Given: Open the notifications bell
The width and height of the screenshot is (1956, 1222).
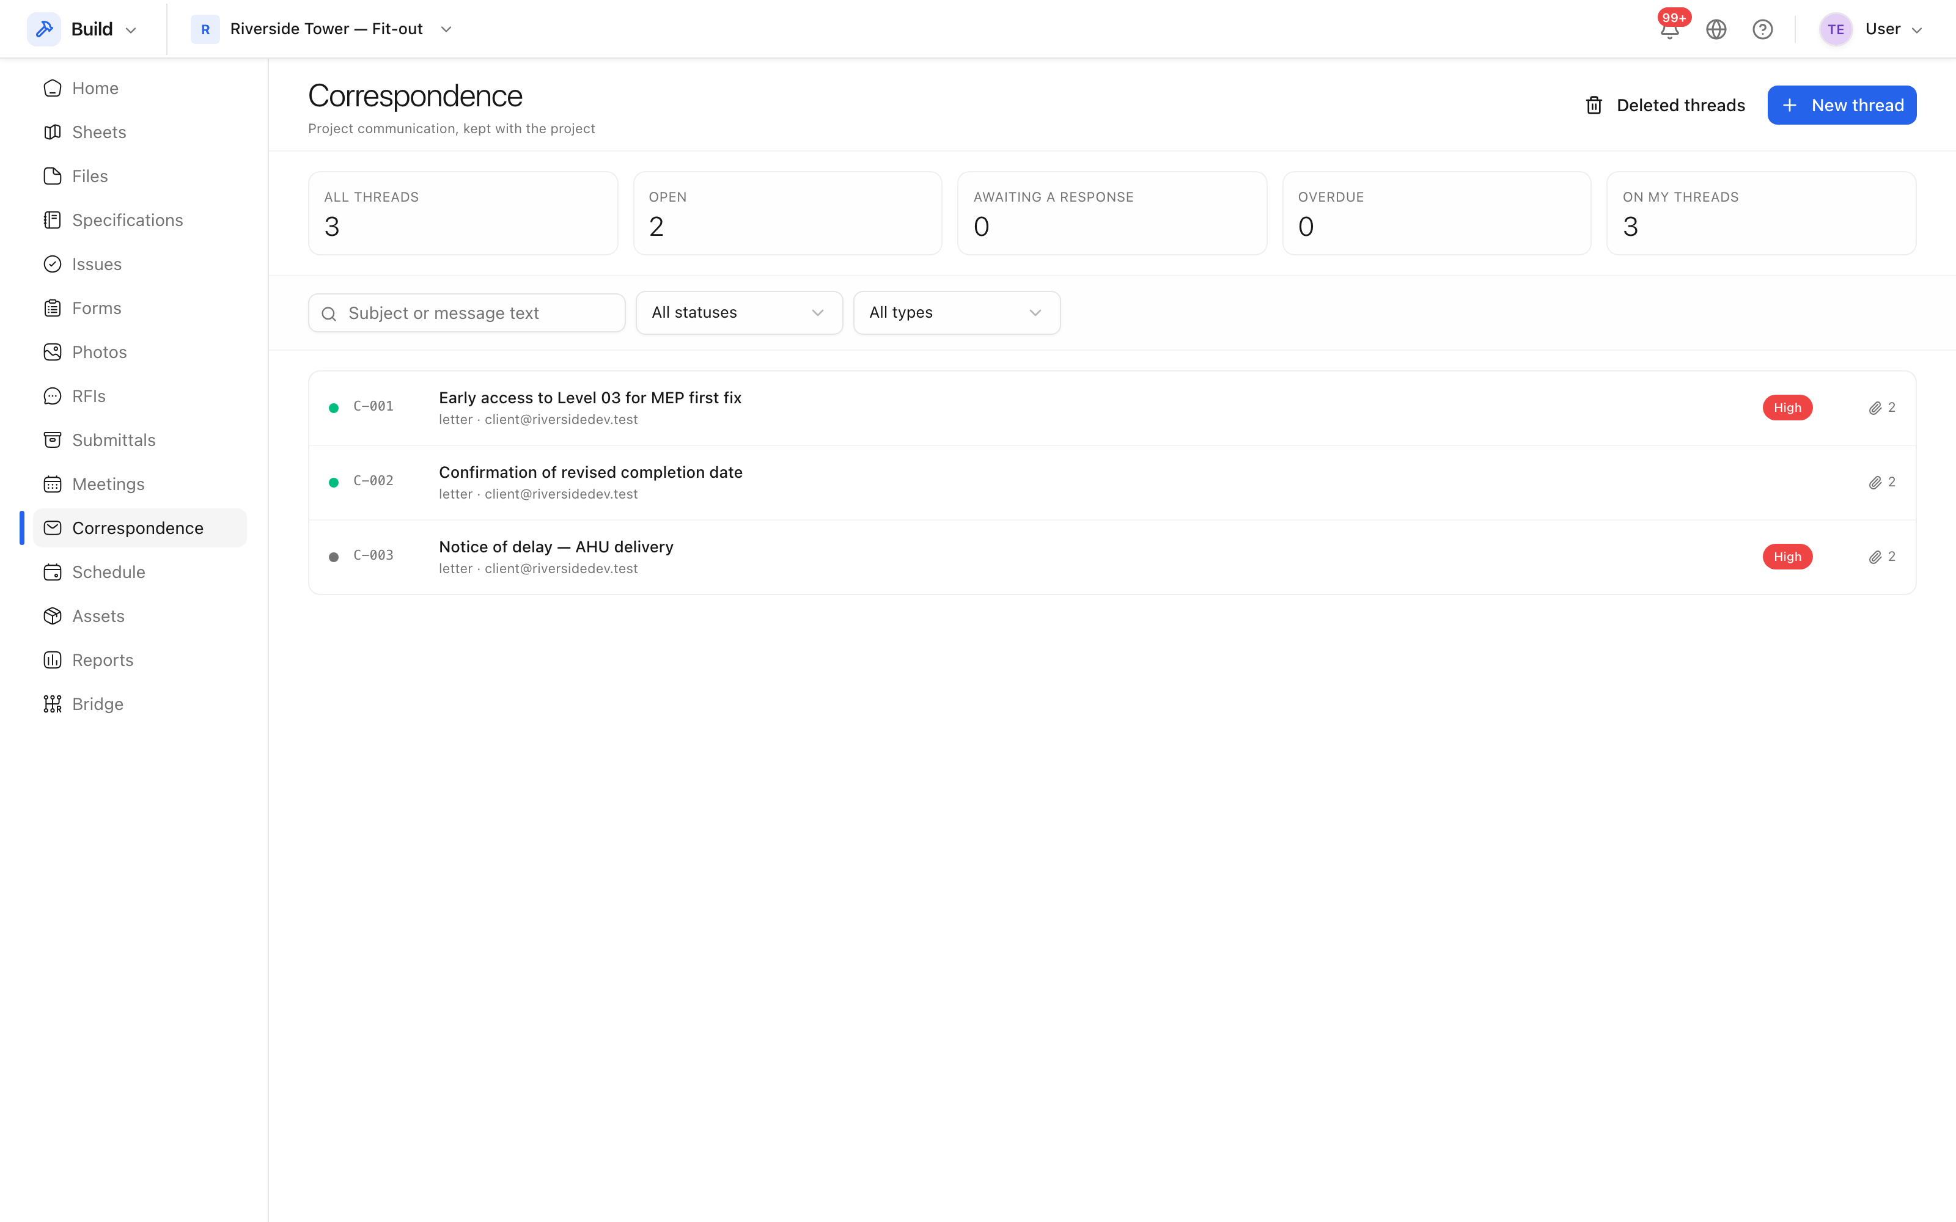Looking at the screenshot, I should tap(1670, 29).
